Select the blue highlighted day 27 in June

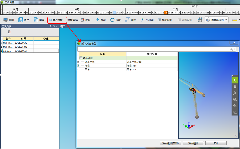(x=114, y=13)
